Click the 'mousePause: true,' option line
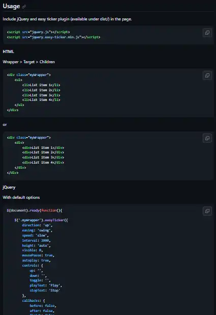 pyautogui.click(x=38, y=255)
